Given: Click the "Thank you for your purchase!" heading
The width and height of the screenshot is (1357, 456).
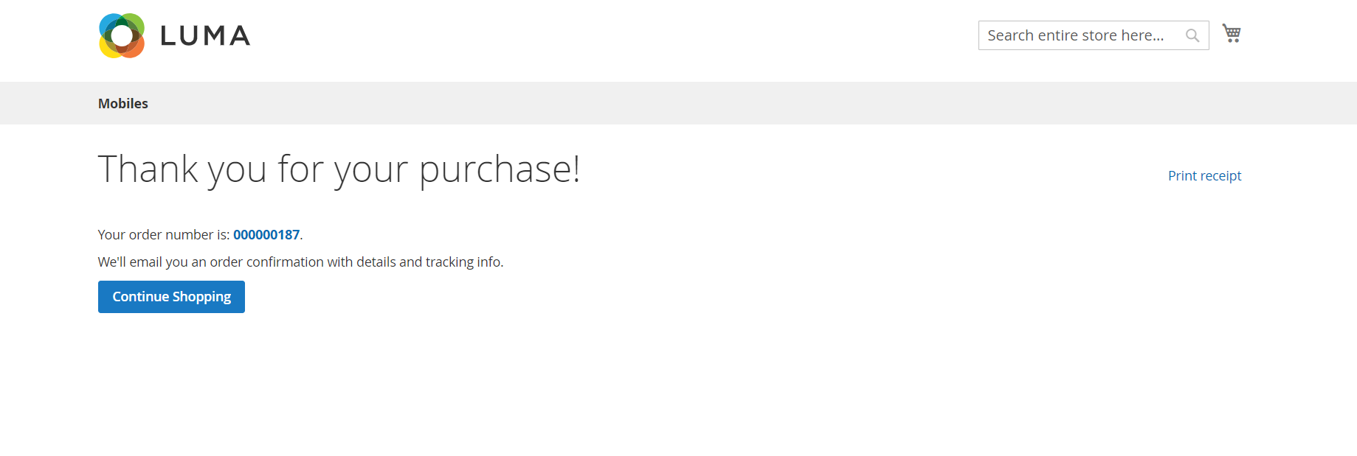Looking at the screenshot, I should (x=339, y=169).
